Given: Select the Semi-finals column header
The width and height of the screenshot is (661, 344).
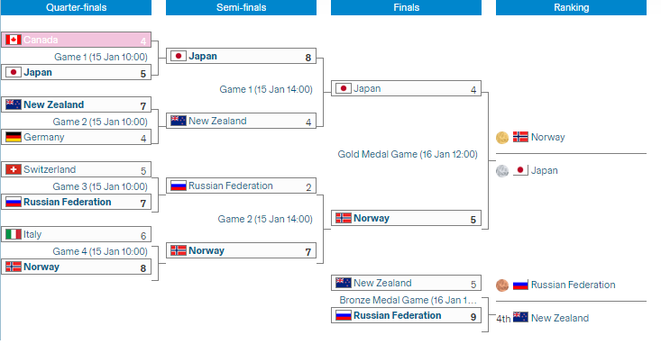Looking at the screenshot, I should (241, 7).
